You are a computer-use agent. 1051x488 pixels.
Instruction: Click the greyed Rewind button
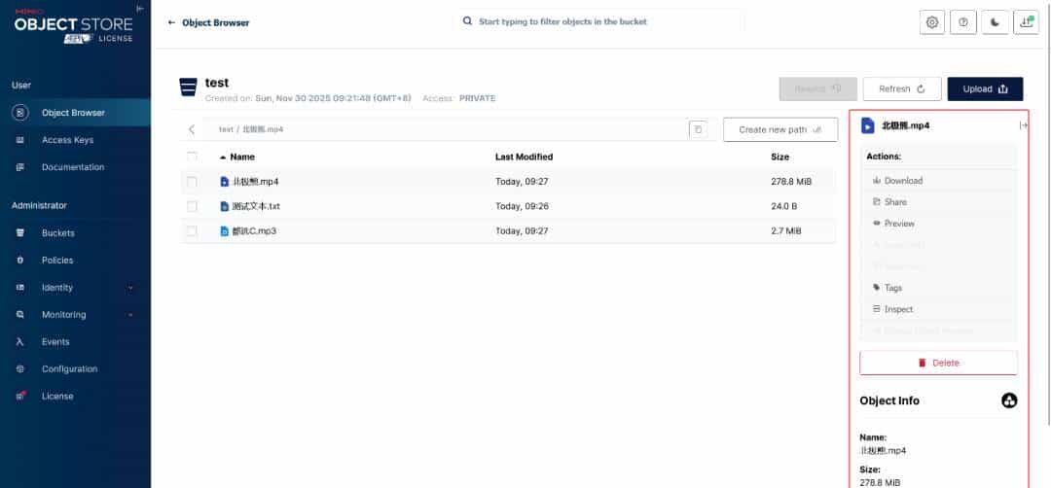[817, 89]
